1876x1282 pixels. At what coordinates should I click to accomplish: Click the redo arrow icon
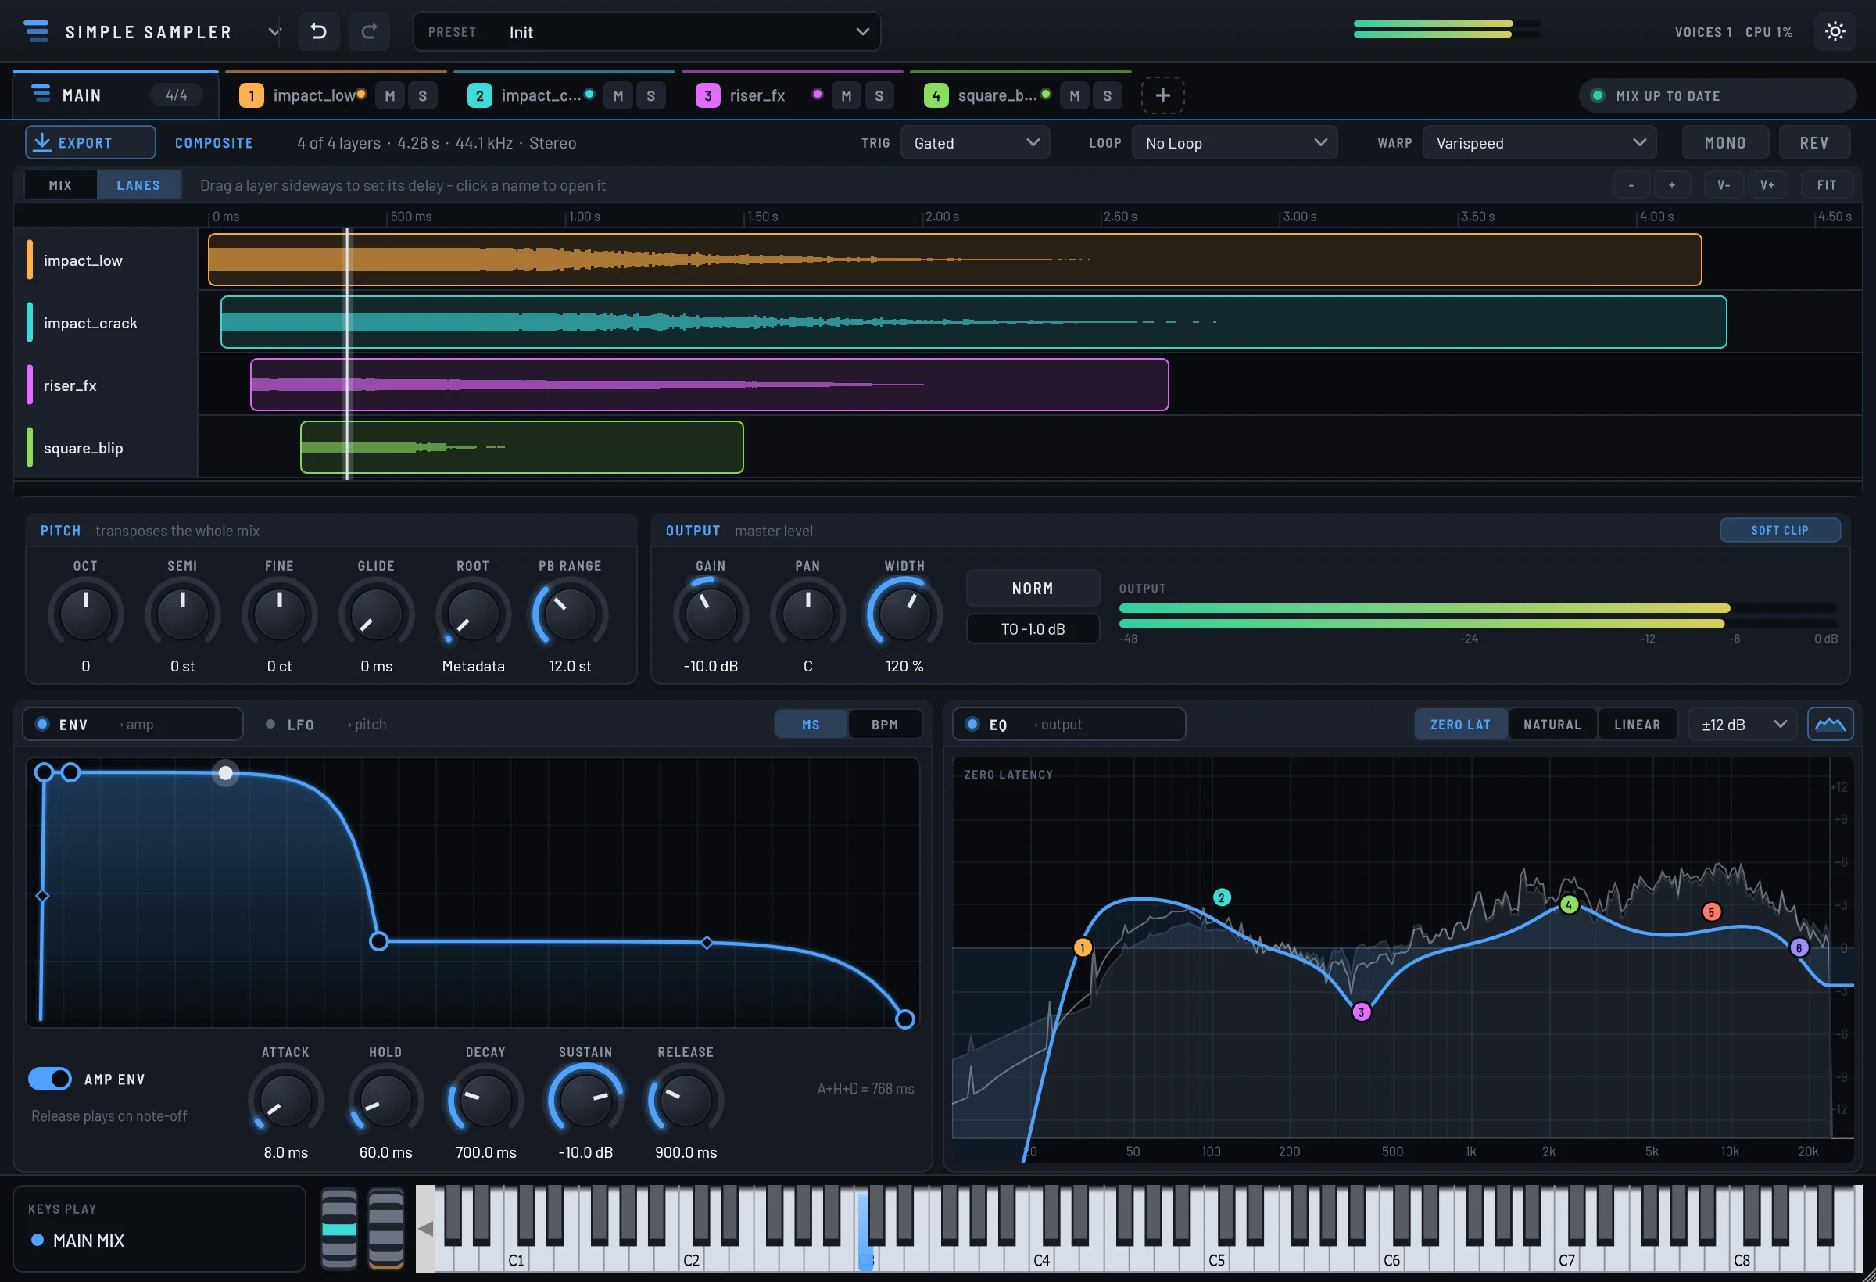[x=369, y=31]
